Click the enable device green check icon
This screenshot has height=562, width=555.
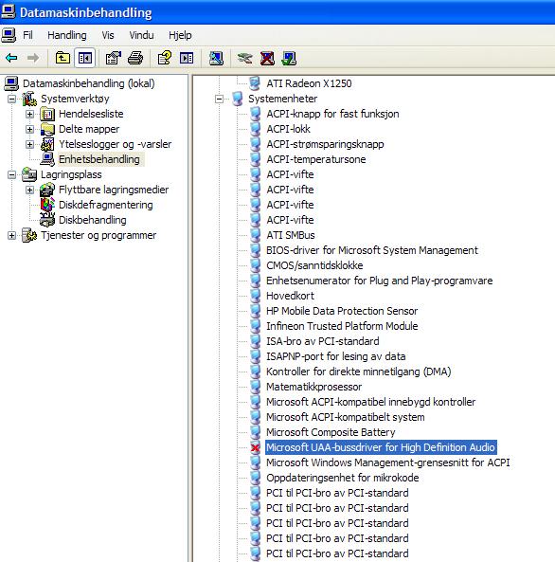[289, 58]
